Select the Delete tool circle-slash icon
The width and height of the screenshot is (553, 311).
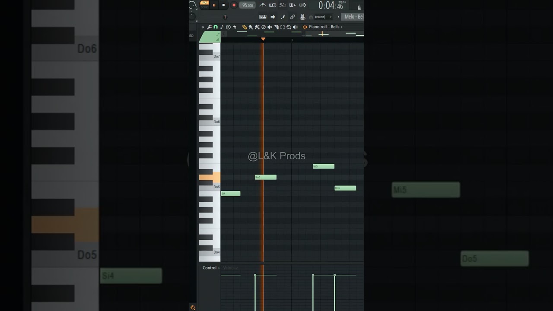coord(264,27)
